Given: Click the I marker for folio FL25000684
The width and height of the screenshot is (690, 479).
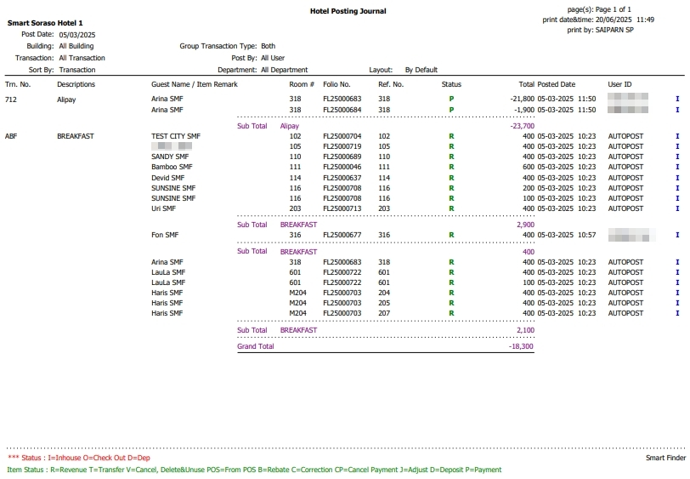Looking at the screenshot, I should tap(677, 110).
